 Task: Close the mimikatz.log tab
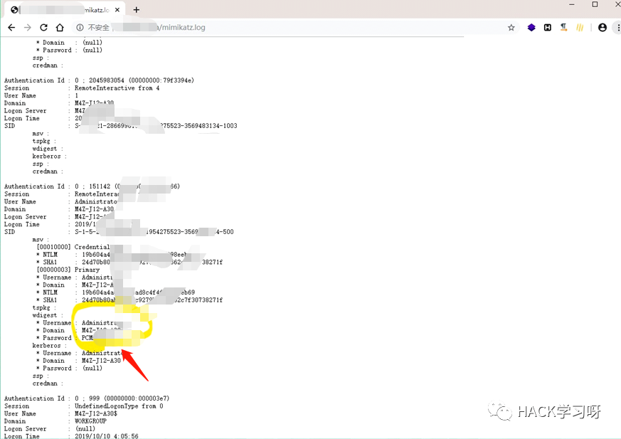point(117,10)
